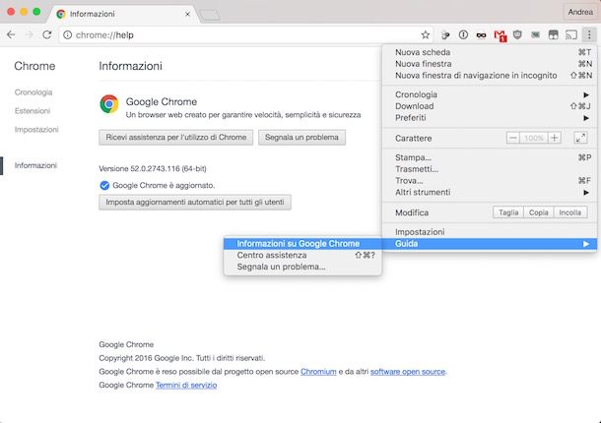Click Ricevi assistenza per l'utilizzo di Chrome
The height and width of the screenshot is (423, 601).
coord(176,138)
